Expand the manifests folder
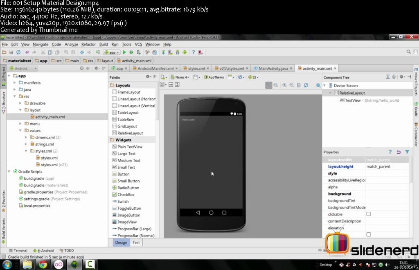 click(15, 83)
